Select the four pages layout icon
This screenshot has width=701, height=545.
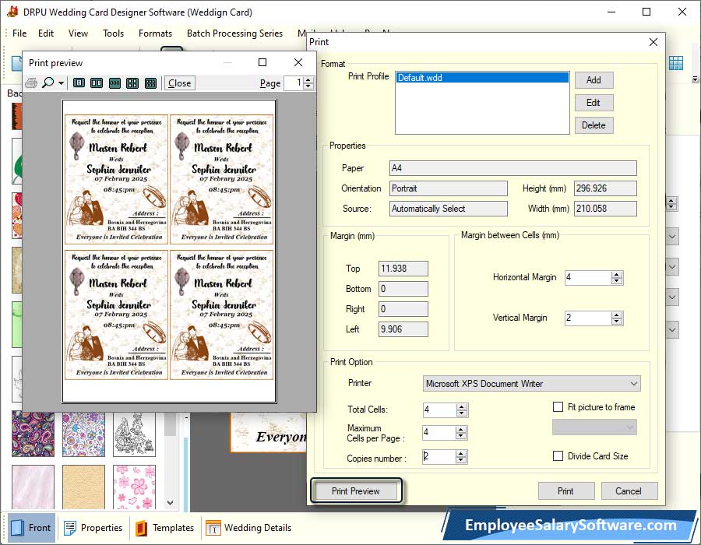pyautogui.click(x=132, y=83)
